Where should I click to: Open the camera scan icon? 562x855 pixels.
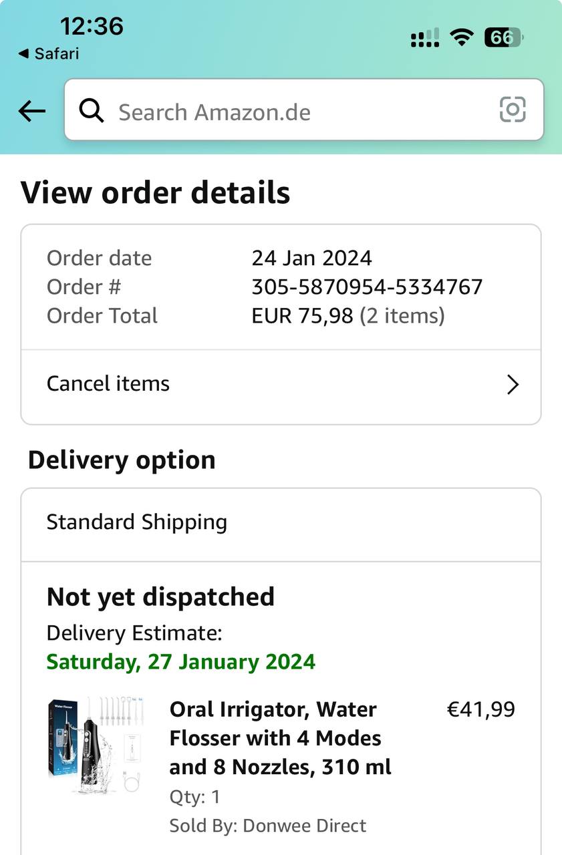coord(513,110)
